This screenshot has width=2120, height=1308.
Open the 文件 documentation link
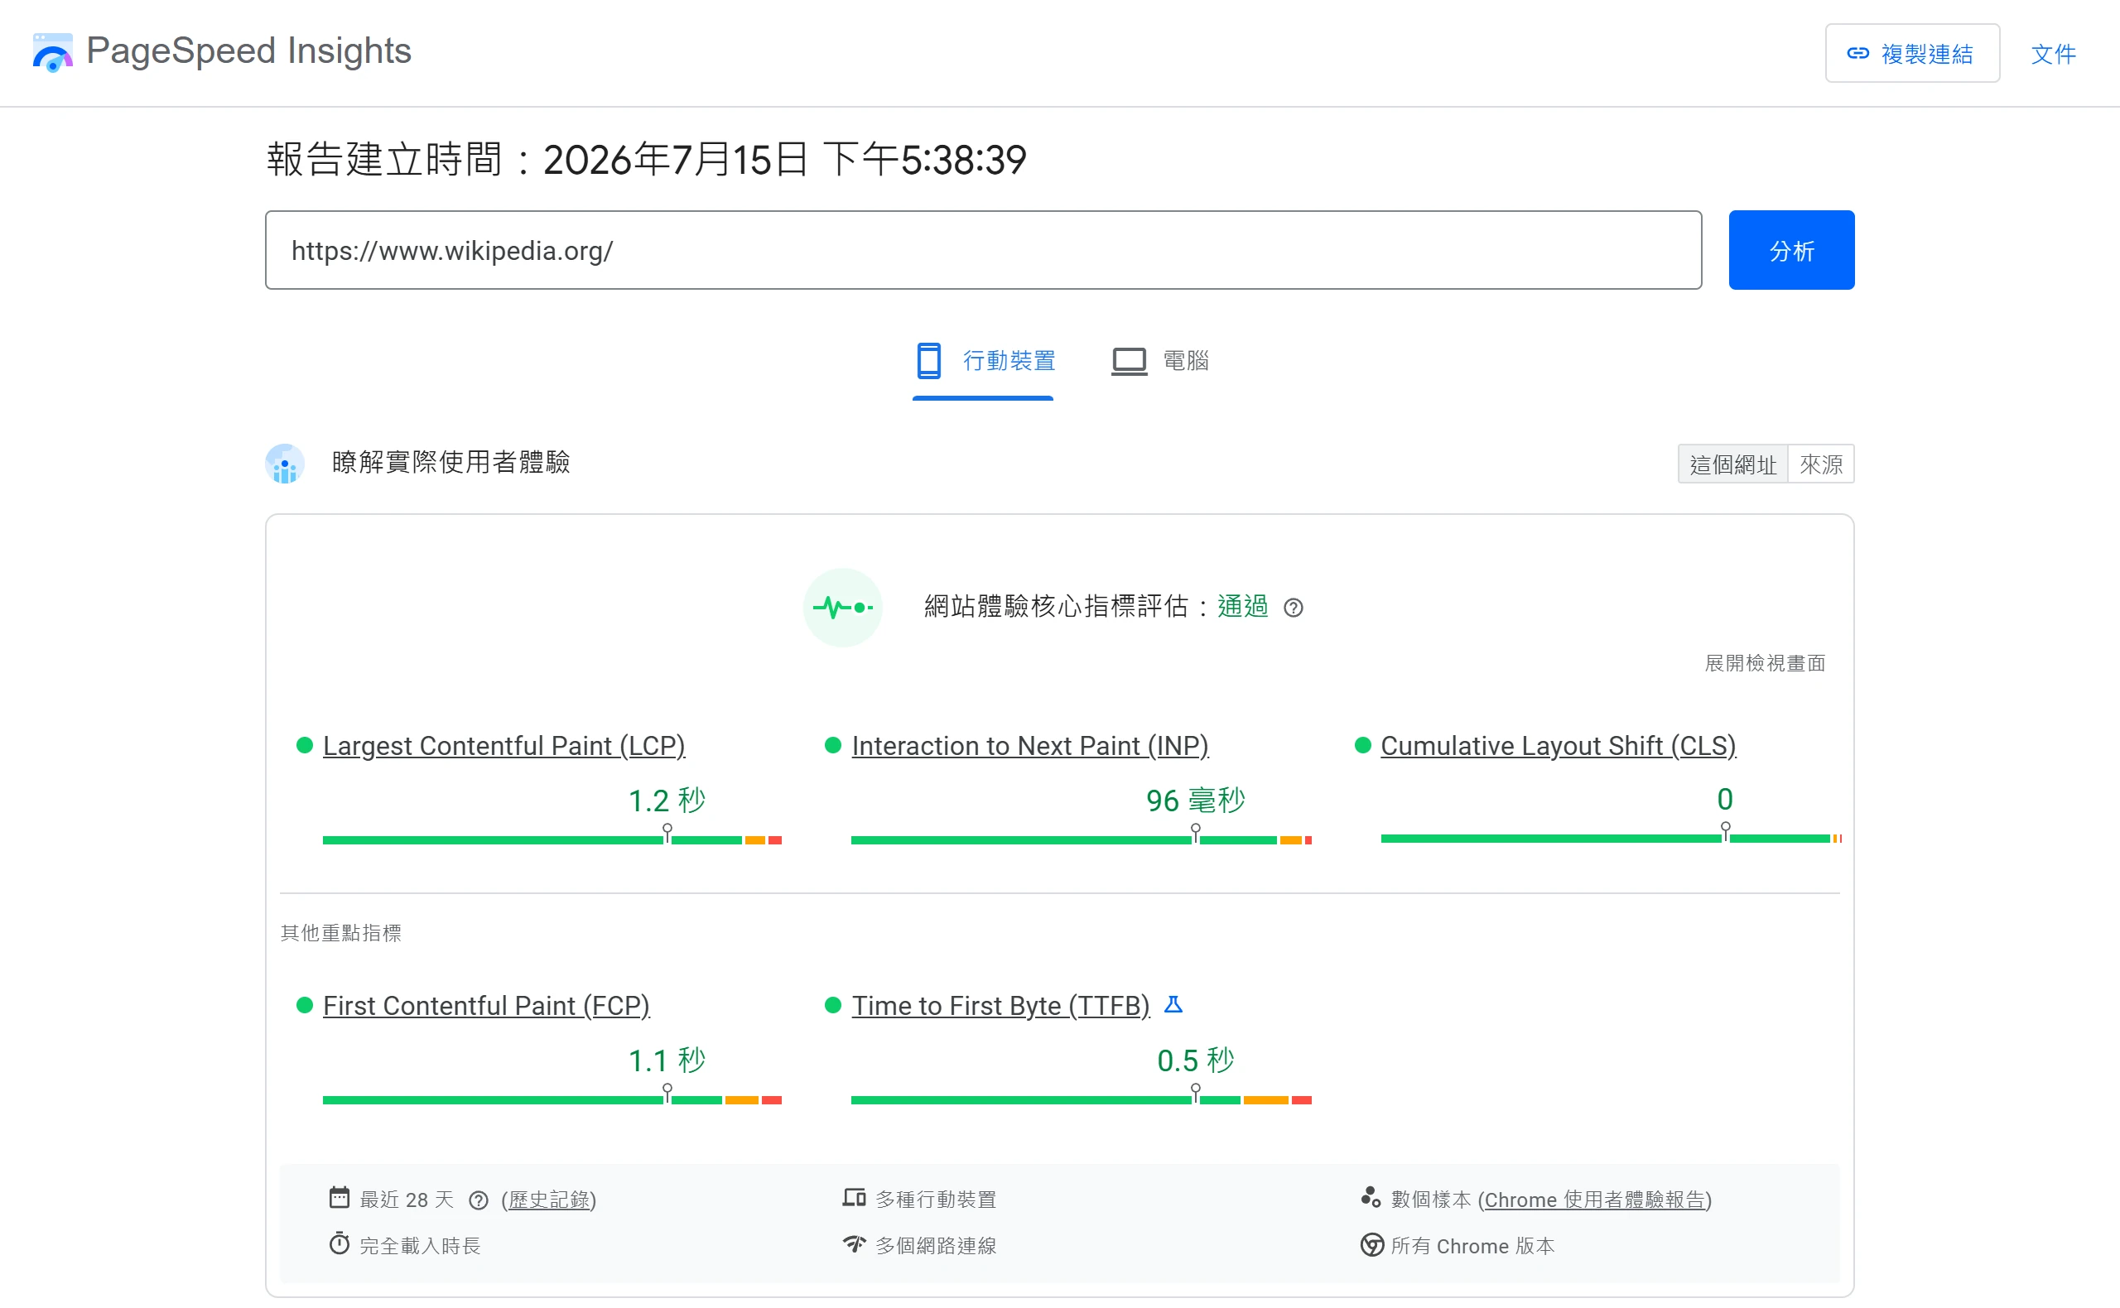2052,54
